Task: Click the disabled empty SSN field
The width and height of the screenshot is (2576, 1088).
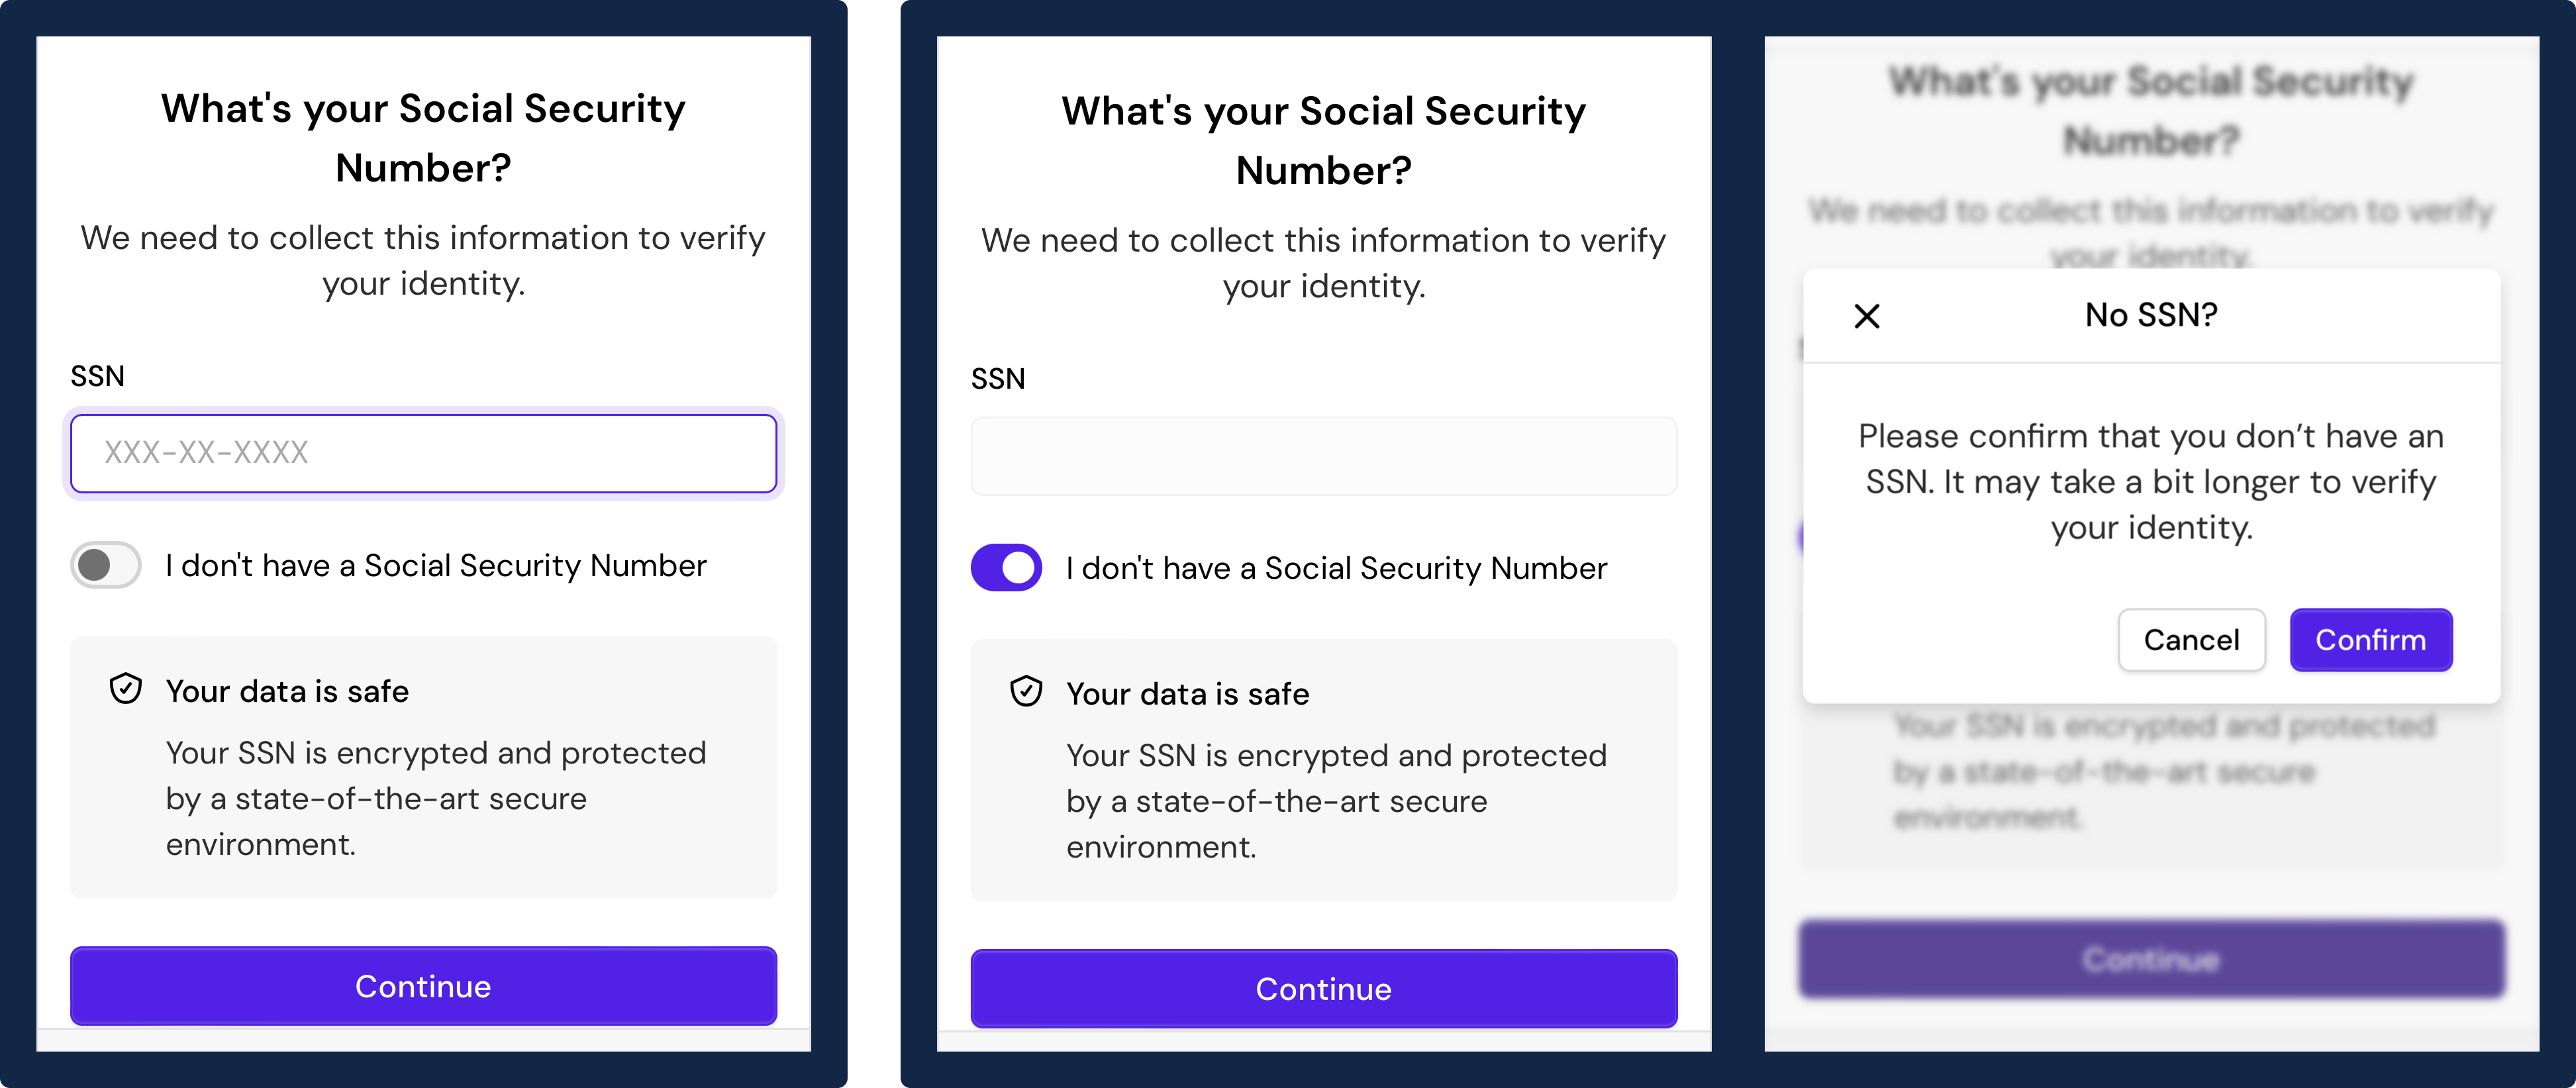Action: (1324, 456)
